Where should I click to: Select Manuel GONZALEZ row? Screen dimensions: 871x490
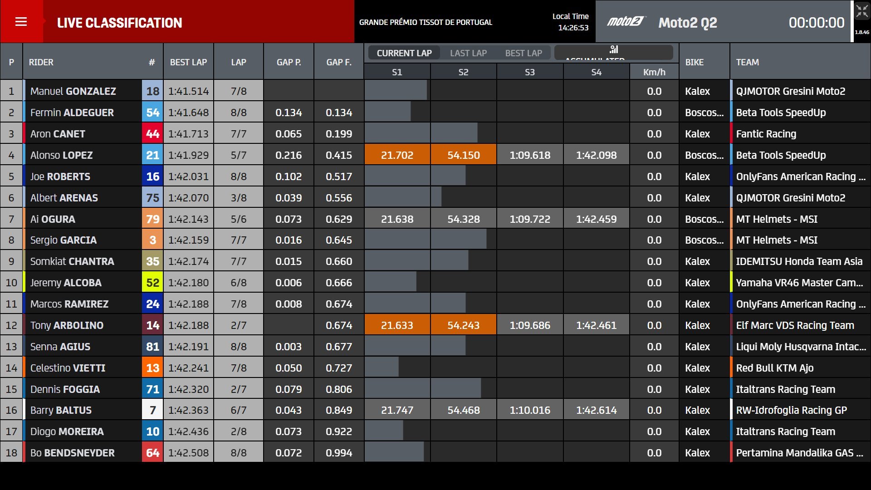click(73, 91)
